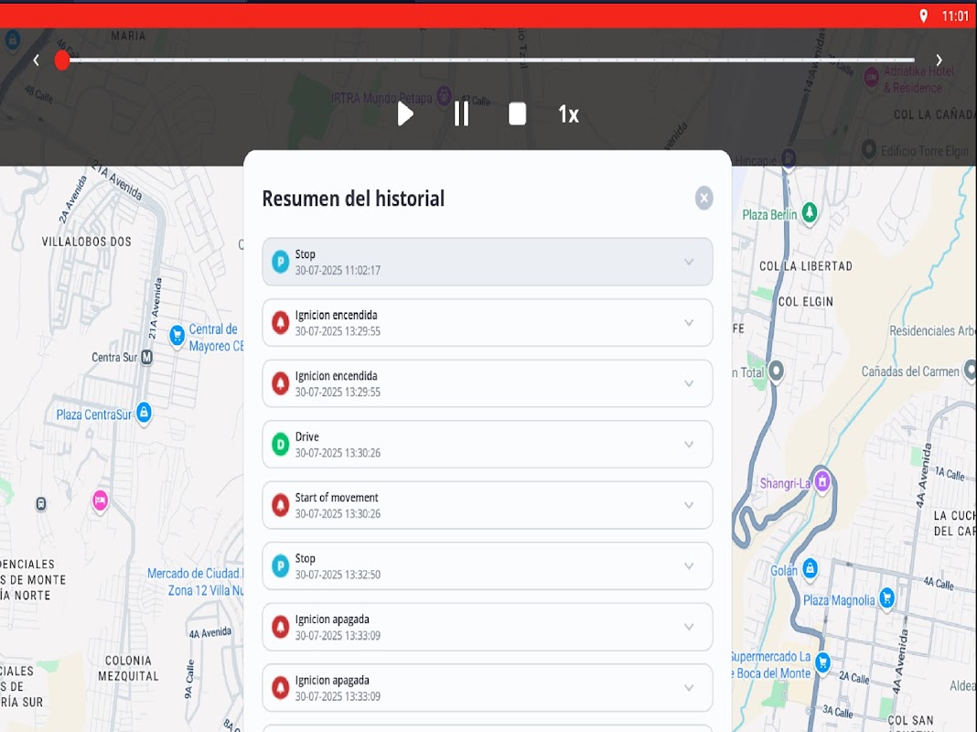The image size is (977, 732).
Task: Click the Plaza Berlín map marker
Action: coord(810,212)
